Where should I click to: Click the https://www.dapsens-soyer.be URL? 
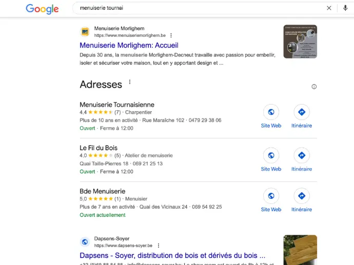coord(123,246)
